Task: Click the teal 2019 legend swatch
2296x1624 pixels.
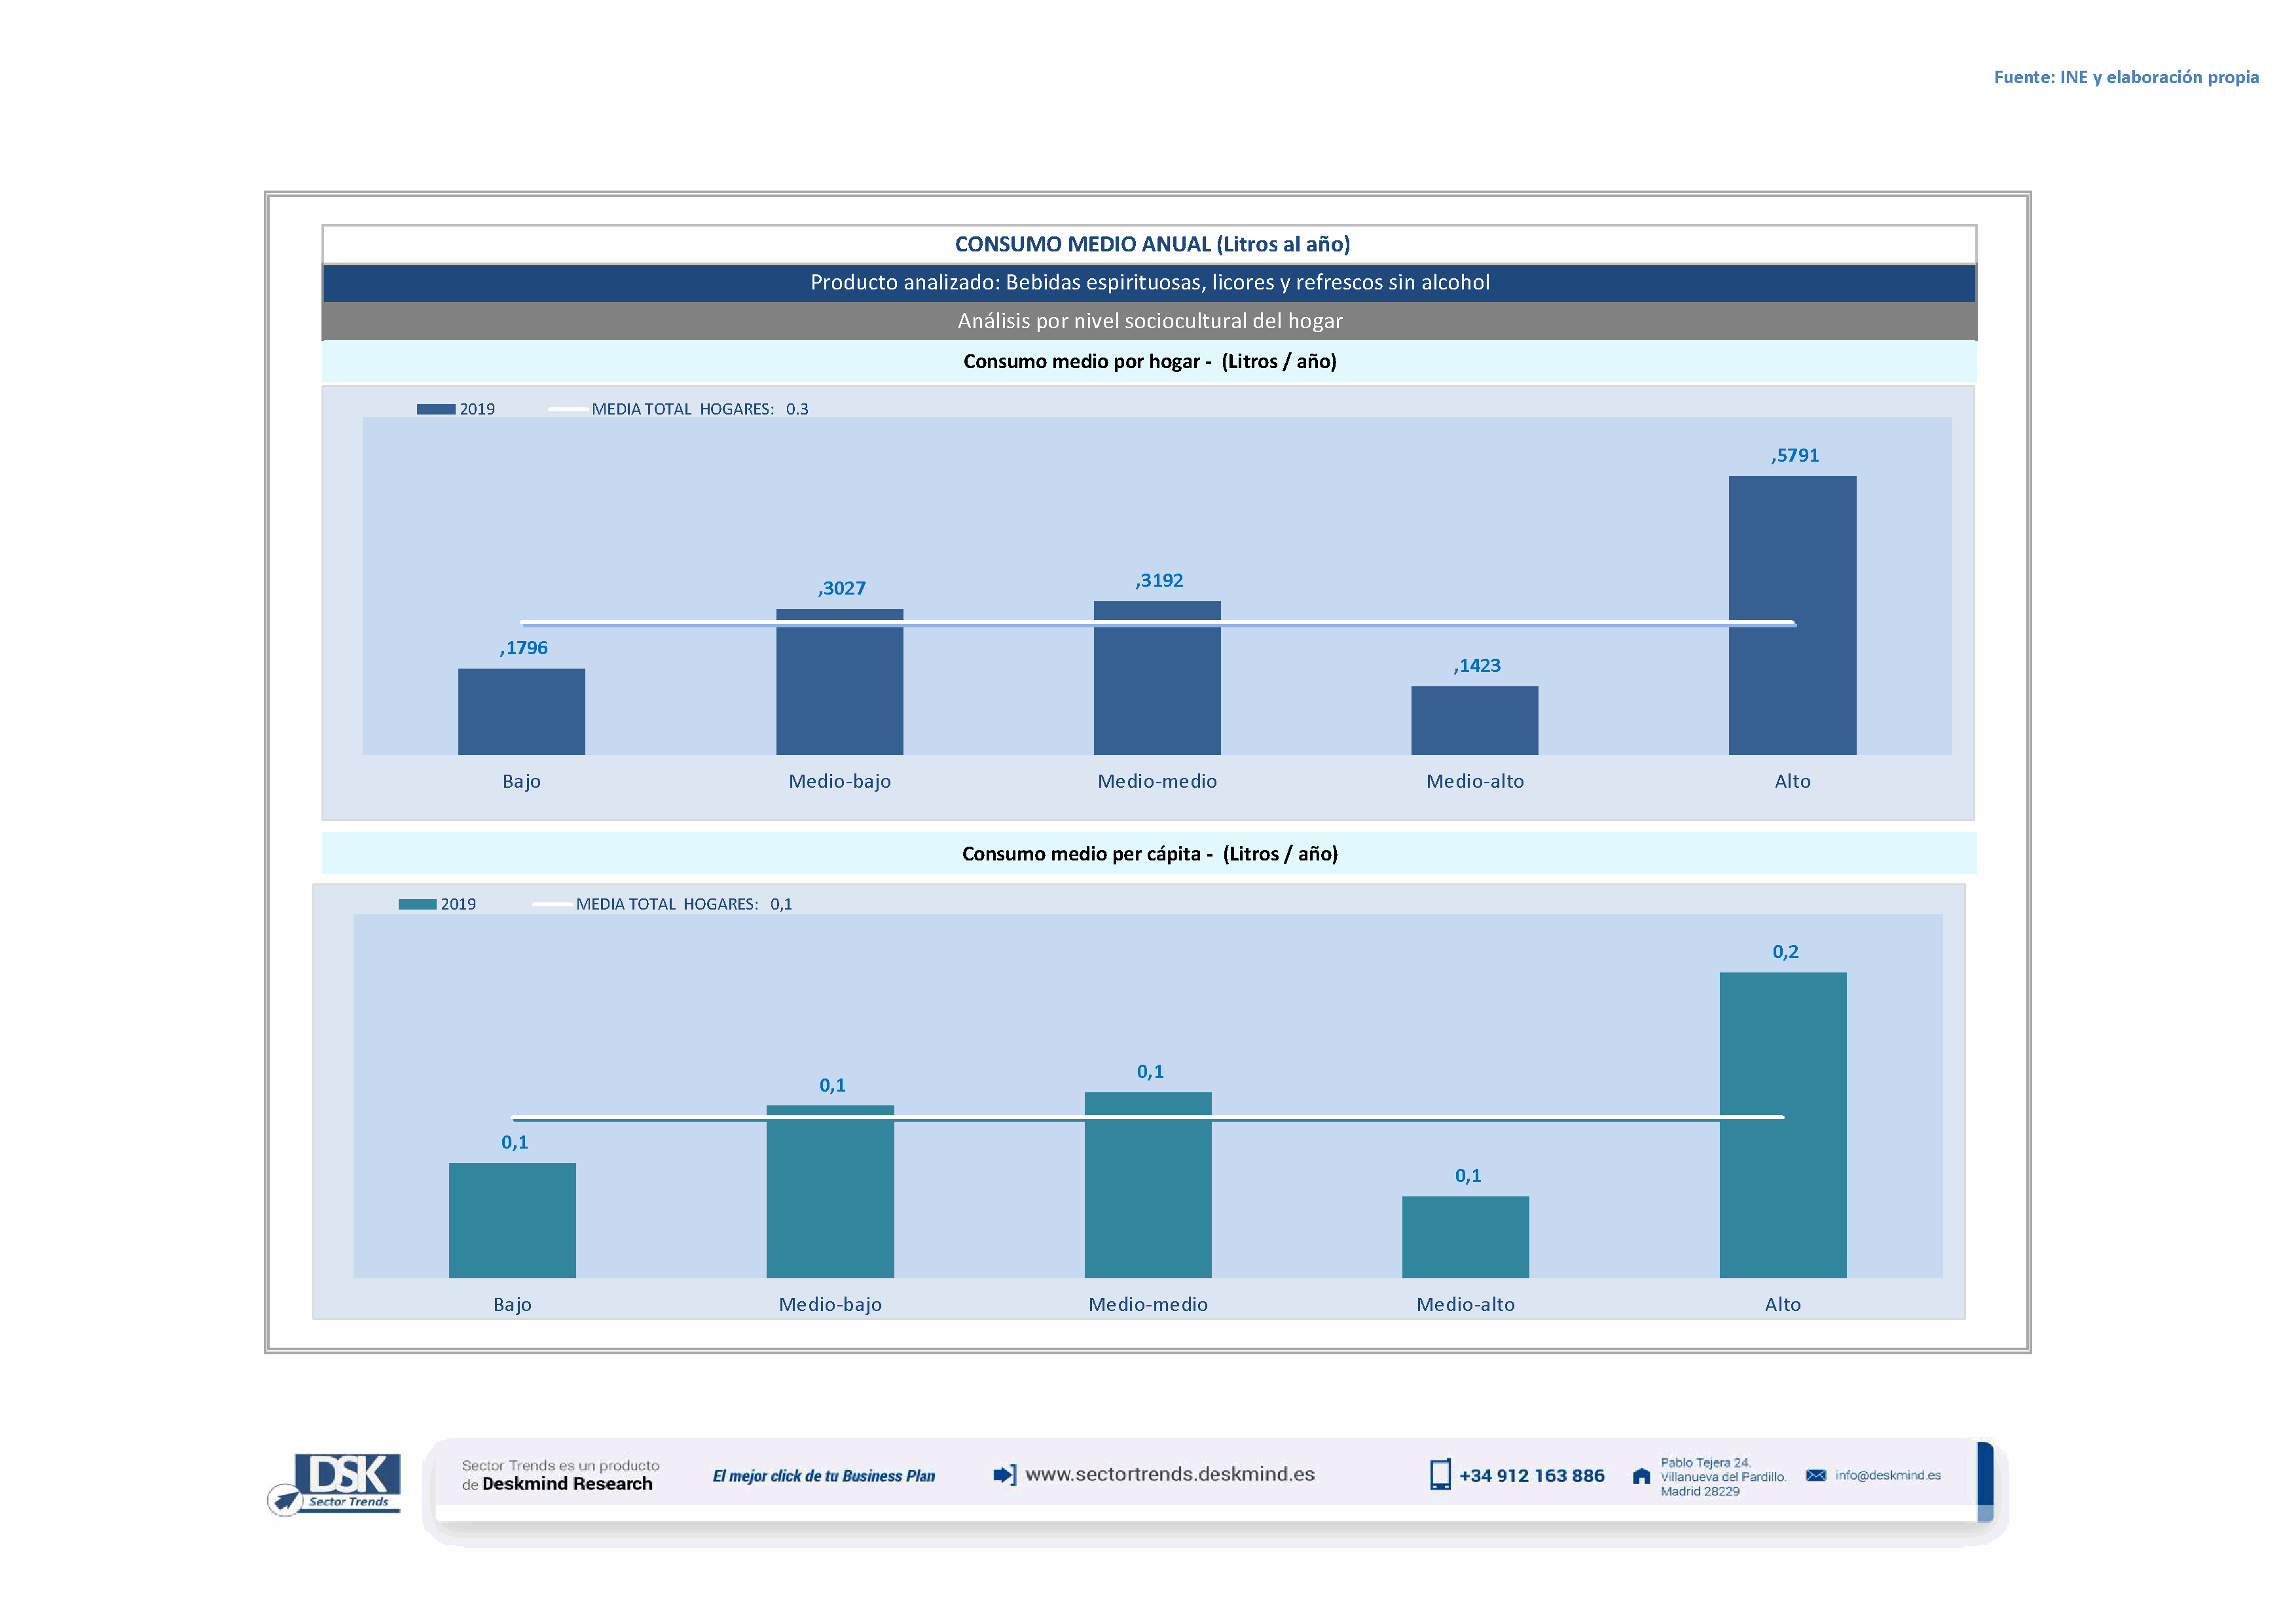Action: tap(417, 904)
